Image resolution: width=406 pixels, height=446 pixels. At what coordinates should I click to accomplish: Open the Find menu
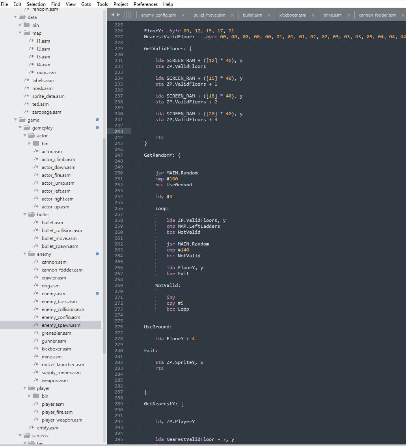click(x=56, y=4)
